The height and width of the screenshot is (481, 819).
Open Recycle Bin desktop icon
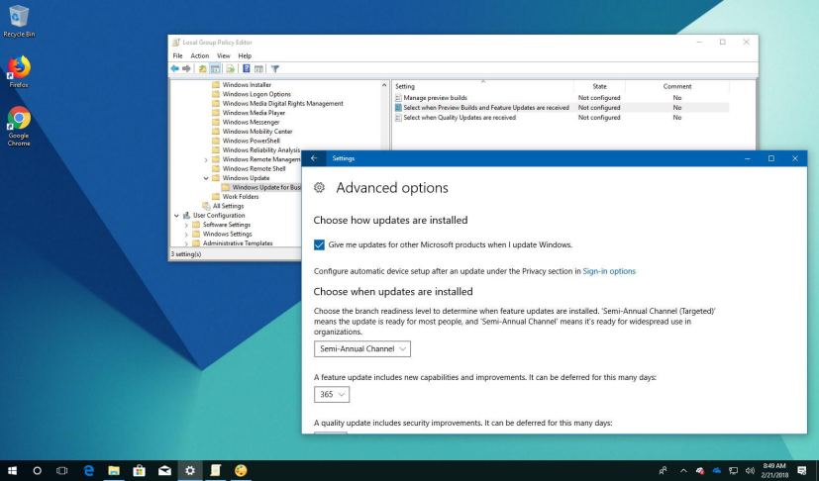coord(19,22)
